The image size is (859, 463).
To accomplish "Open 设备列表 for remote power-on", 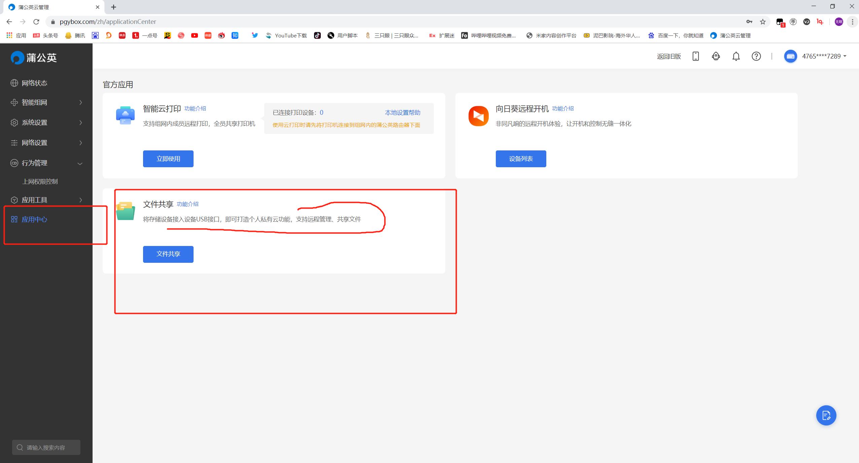I will pyautogui.click(x=520, y=158).
